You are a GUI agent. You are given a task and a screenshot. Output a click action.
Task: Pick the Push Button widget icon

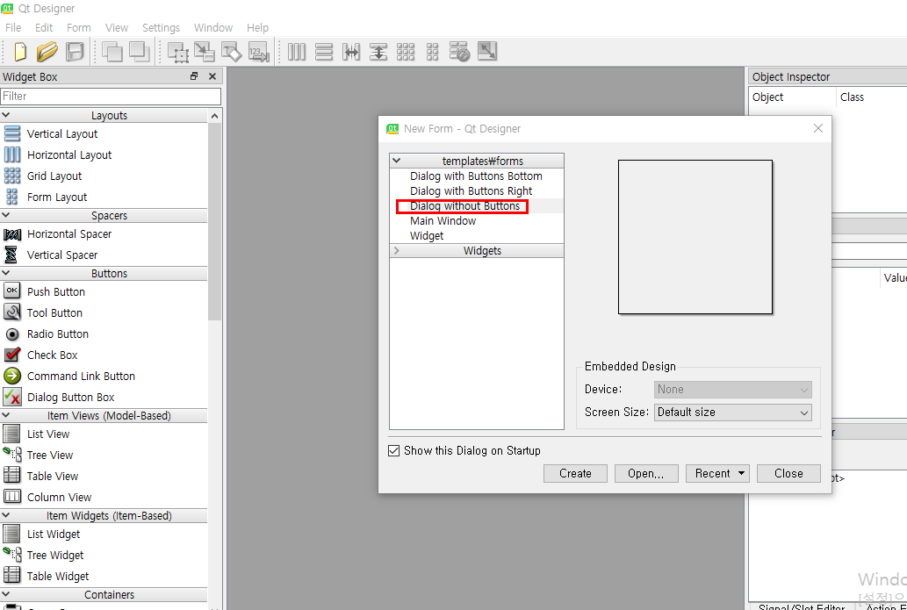click(12, 291)
